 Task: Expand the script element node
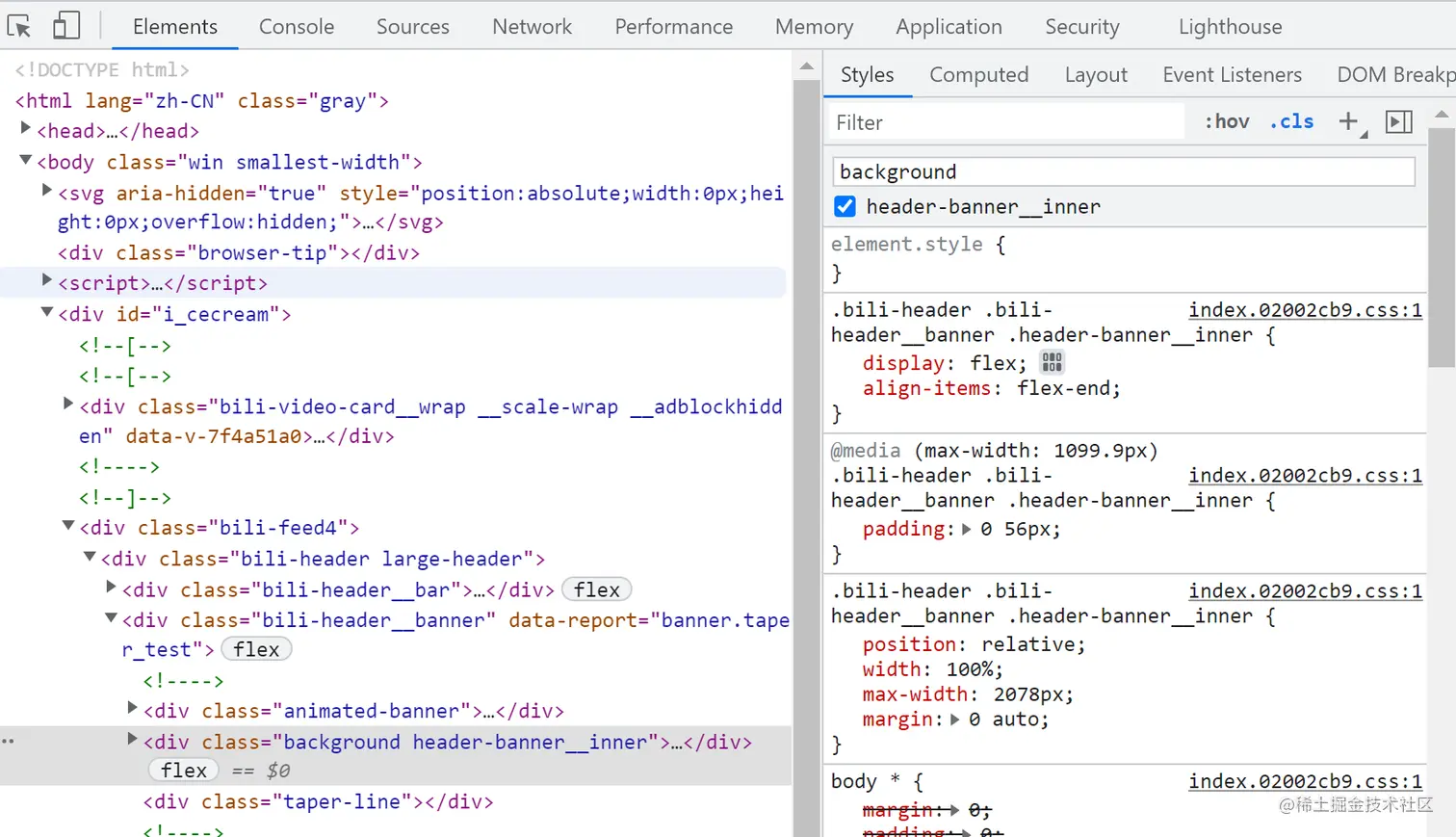[x=46, y=280]
